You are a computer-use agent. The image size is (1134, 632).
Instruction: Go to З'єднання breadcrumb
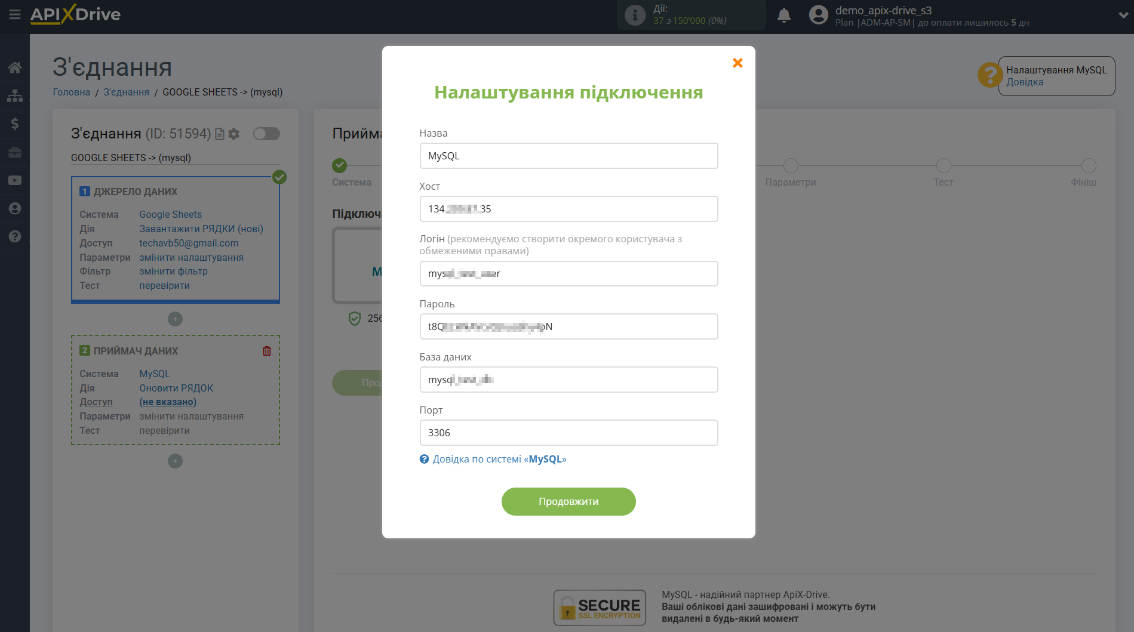click(127, 92)
